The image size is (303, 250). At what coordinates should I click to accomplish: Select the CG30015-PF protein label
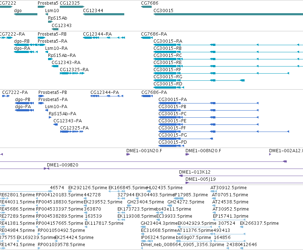(x=172, y=128)
